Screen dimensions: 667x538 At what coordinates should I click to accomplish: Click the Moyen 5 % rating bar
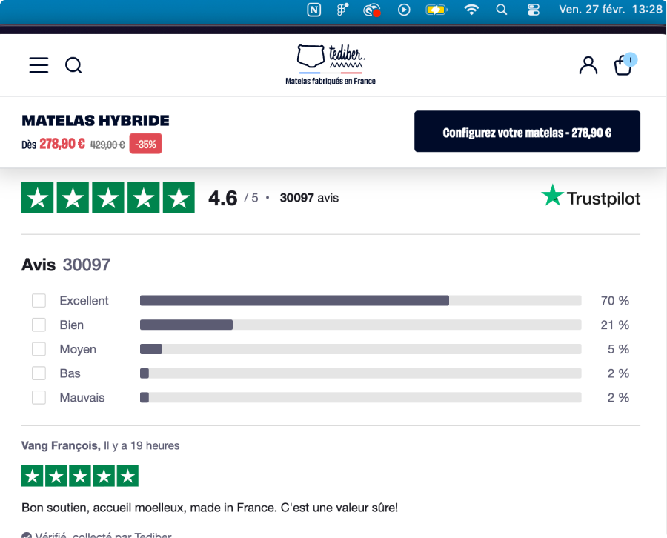(x=360, y=349)
